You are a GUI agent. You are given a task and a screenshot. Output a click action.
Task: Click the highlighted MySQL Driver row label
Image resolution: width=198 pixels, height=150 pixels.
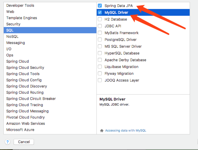click(116, 12)
